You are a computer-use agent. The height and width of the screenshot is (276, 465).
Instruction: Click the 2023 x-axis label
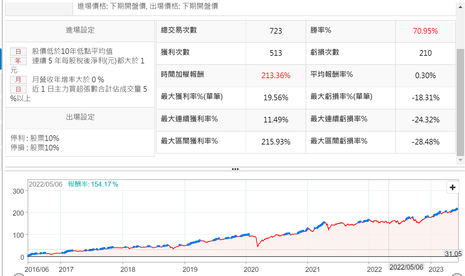(x=436, y=270)
